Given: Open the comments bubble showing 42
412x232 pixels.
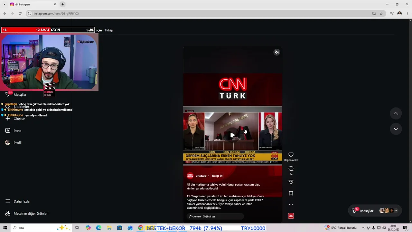Looking at the screenshot, I should point(291,169).
